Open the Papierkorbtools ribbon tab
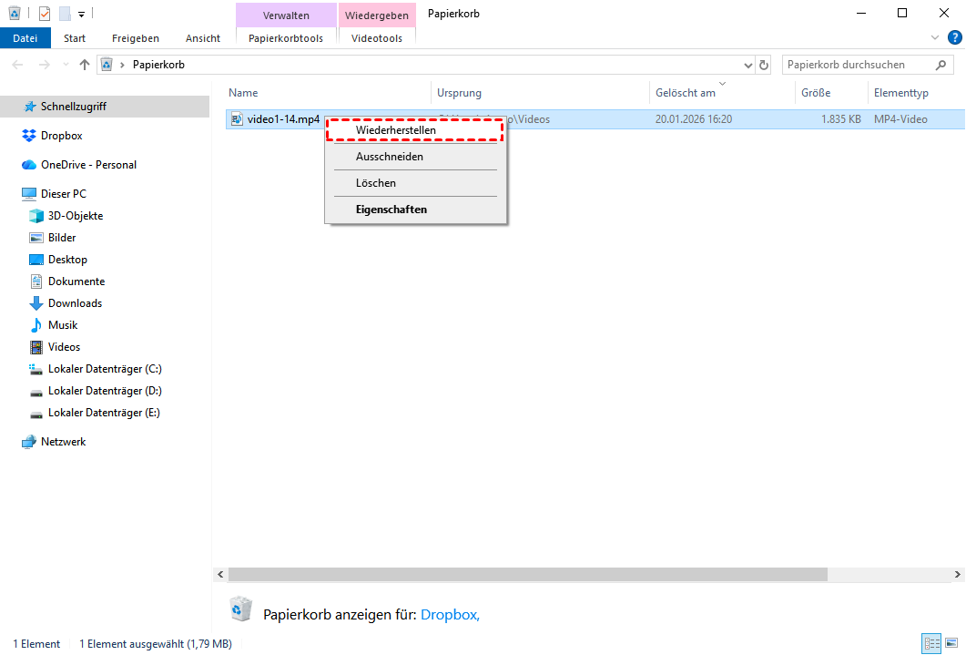Viewport: 966px width, 655px height. click(286, 38)
